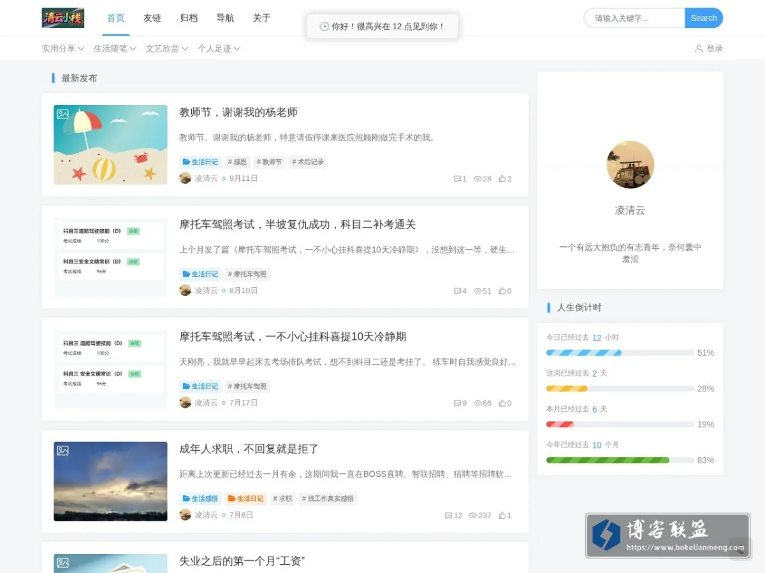Image resolution: width=765 pixels, height=573 pixels.
Task: Click the red 本月已经过去 progress bar
Action: tap(560, 424)
